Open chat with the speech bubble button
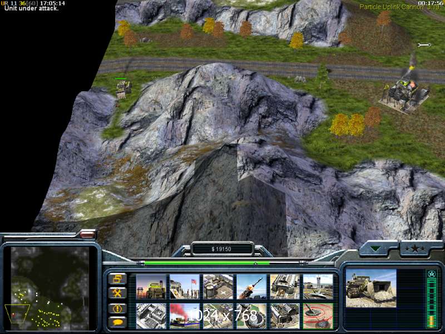Viewport: 445px width, 334px height. [x=117, y=322]
